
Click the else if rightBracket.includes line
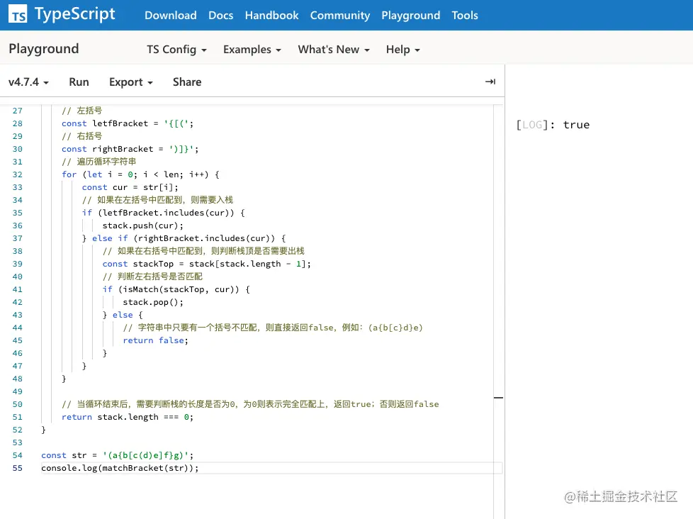click(184, 238)
